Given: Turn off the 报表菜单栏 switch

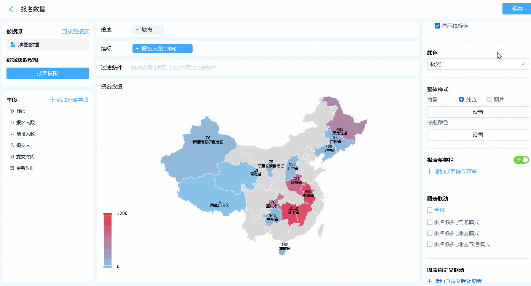Looking at the screenshot, I should (x=521, y=160).
